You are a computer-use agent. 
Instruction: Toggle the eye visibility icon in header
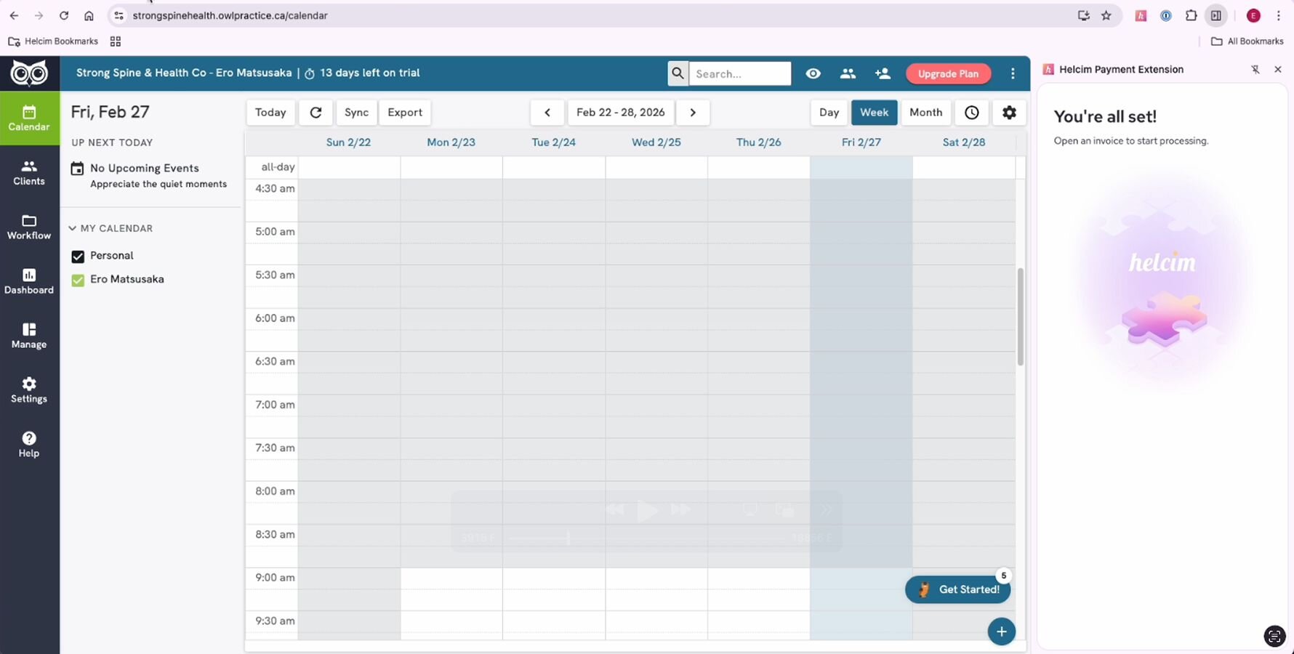tap(813, 73)
